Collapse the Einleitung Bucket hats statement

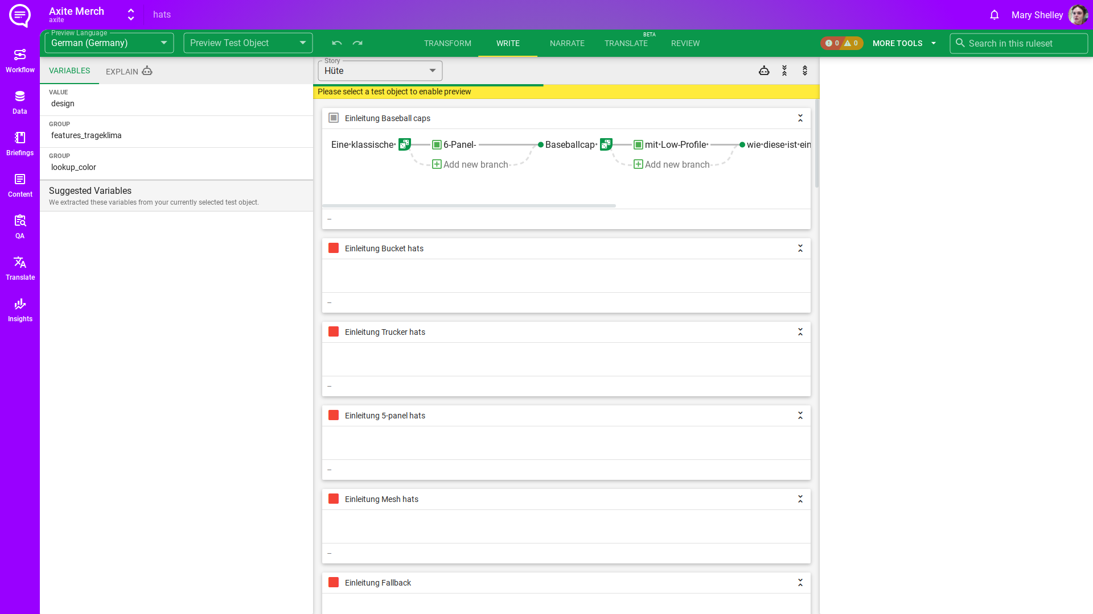click(800, 248)
